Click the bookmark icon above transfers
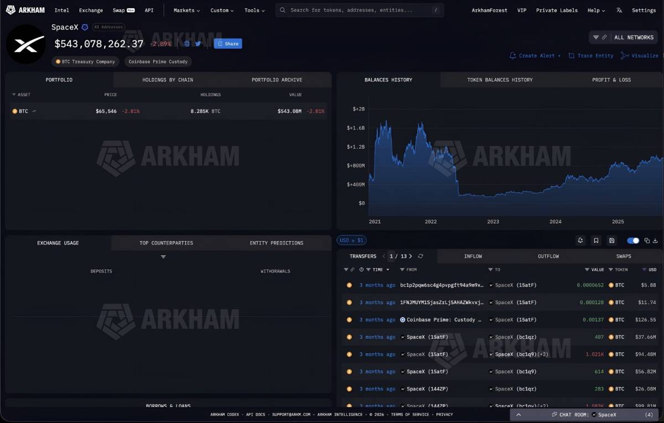 coord(596,241)
